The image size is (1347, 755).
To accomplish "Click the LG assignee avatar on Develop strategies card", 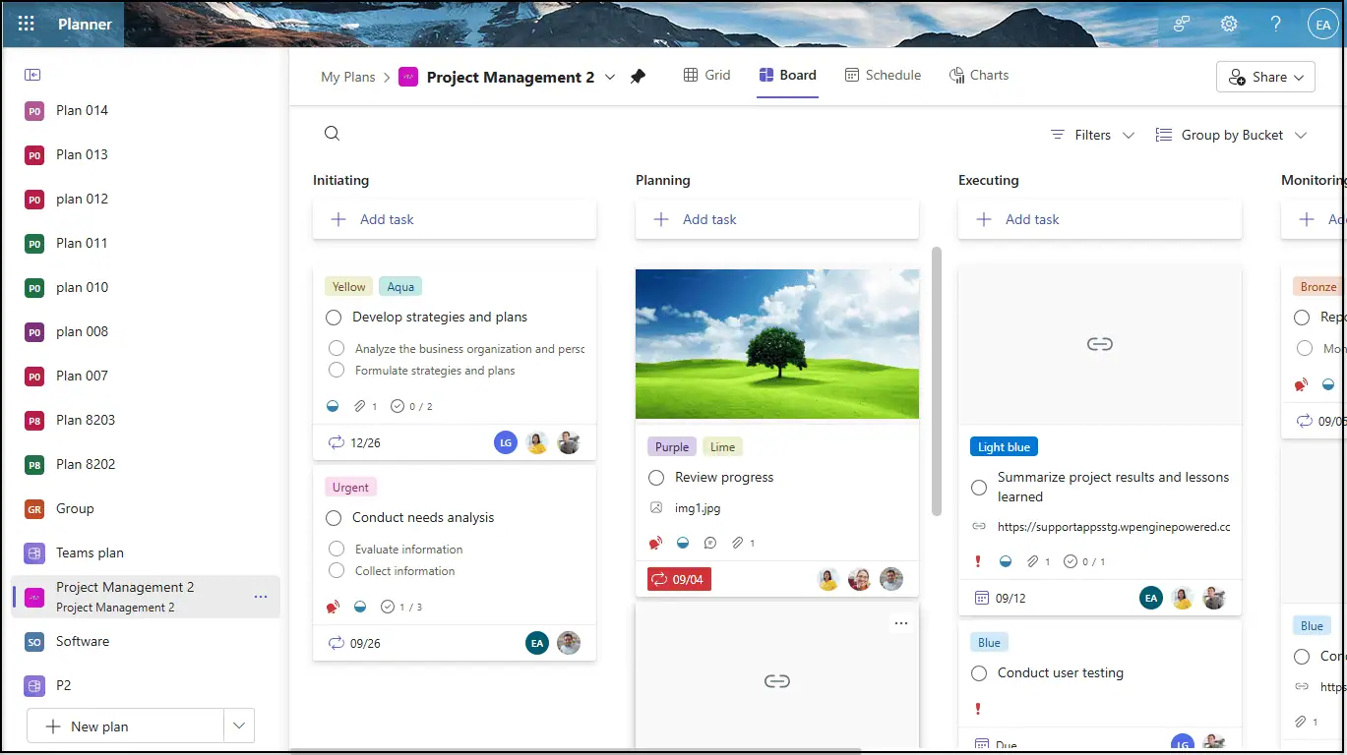I will pos(505,442).
